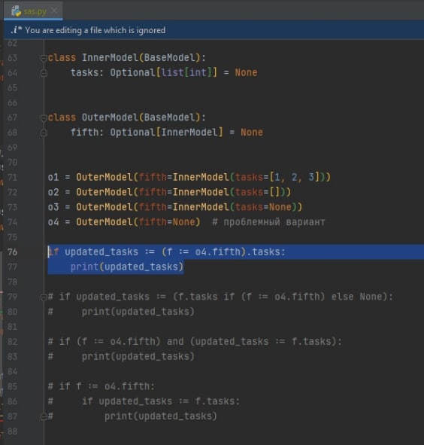Click line number 88 in the gutter

point(12,431)
